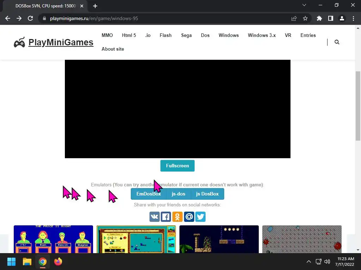The width and height of the screenshot is (361, 270).
Task: Open the Windows games category
Action: click(x=228, y=36)
